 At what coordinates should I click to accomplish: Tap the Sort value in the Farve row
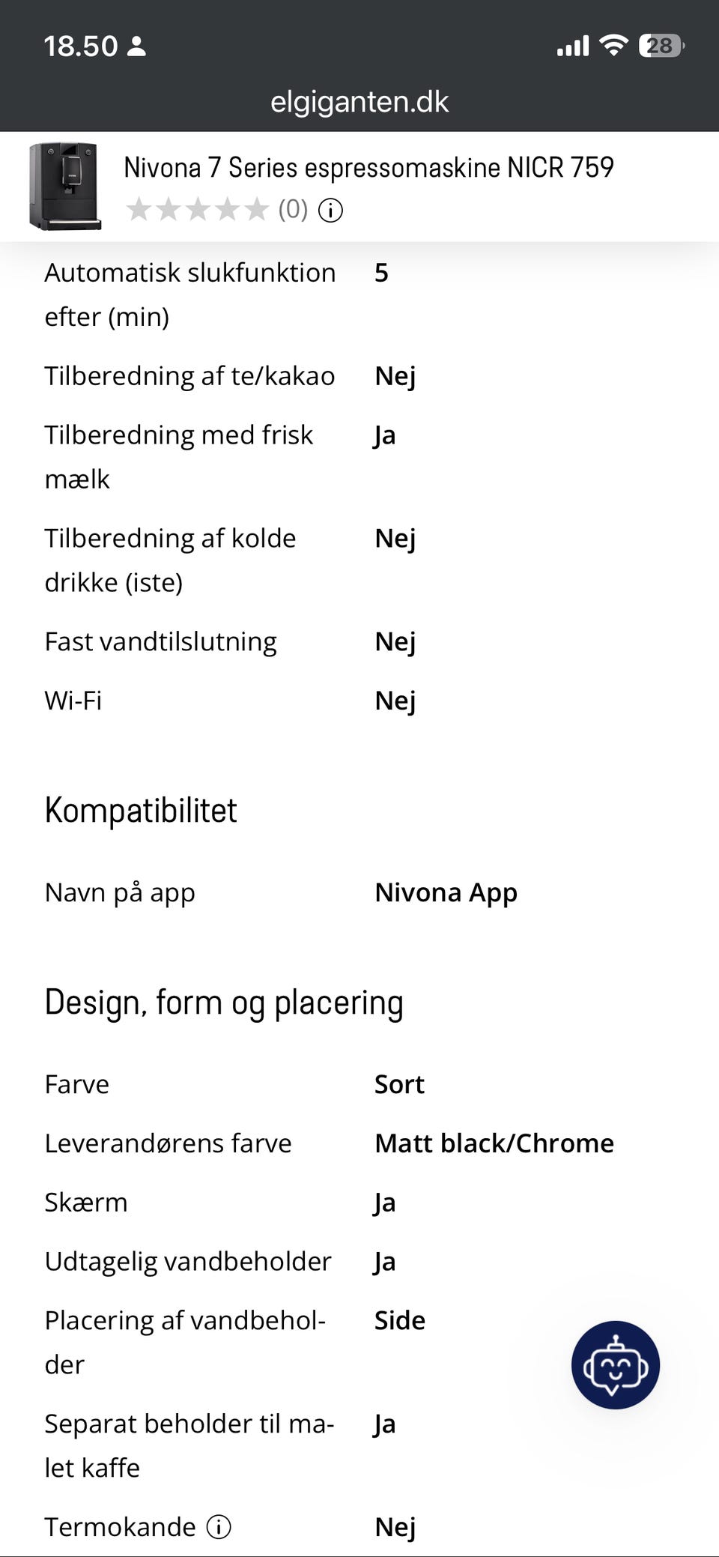tap(399, 1084)
